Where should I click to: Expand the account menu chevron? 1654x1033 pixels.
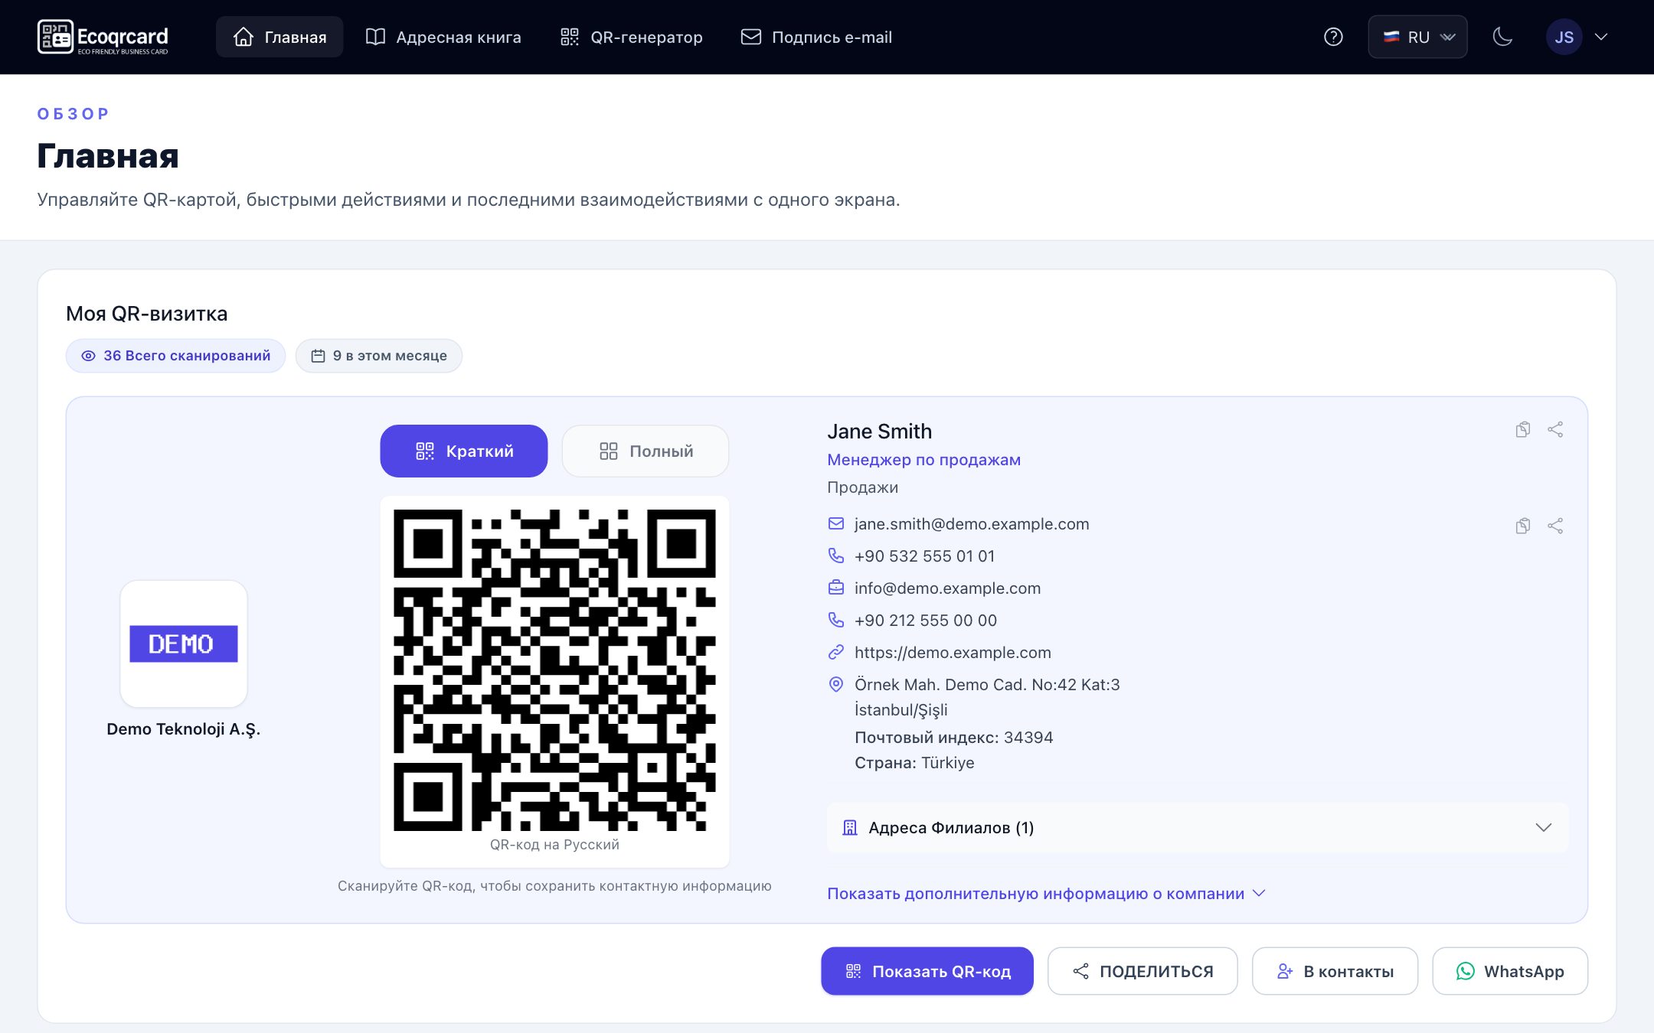click(1601, 37)
